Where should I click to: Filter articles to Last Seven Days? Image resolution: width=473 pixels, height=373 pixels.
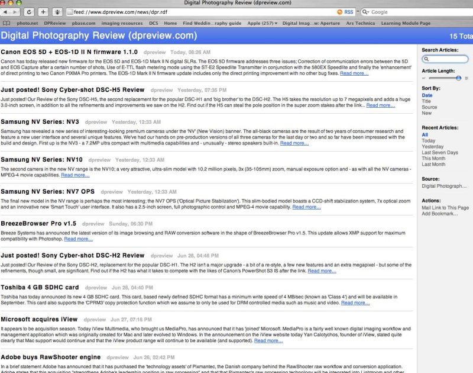point(440,153)
